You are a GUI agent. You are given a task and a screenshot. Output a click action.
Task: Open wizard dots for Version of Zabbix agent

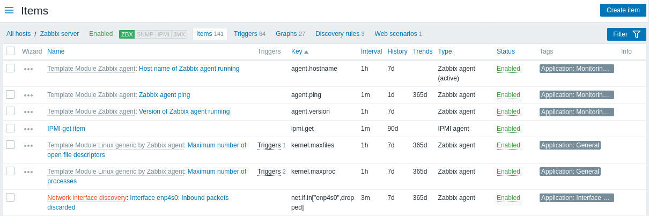(x=28, y=112)
